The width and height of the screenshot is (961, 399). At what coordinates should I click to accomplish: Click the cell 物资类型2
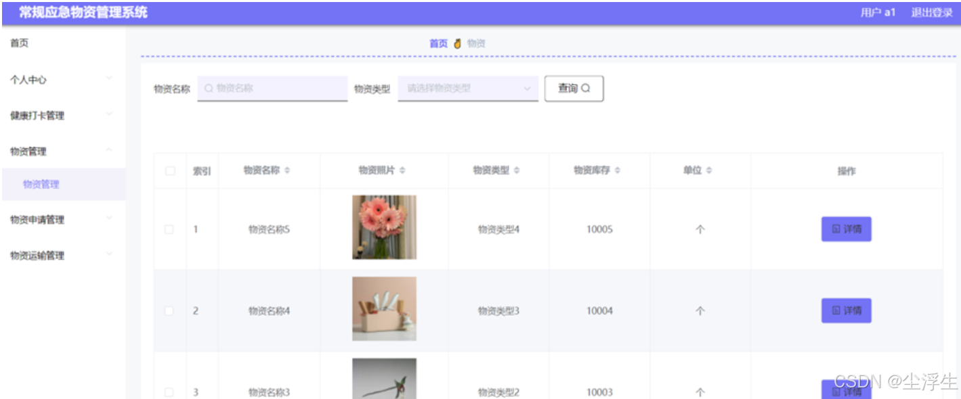click(x=498, y=392)
